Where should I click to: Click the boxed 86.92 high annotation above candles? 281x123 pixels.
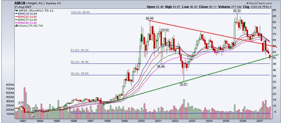pos(238,11)
